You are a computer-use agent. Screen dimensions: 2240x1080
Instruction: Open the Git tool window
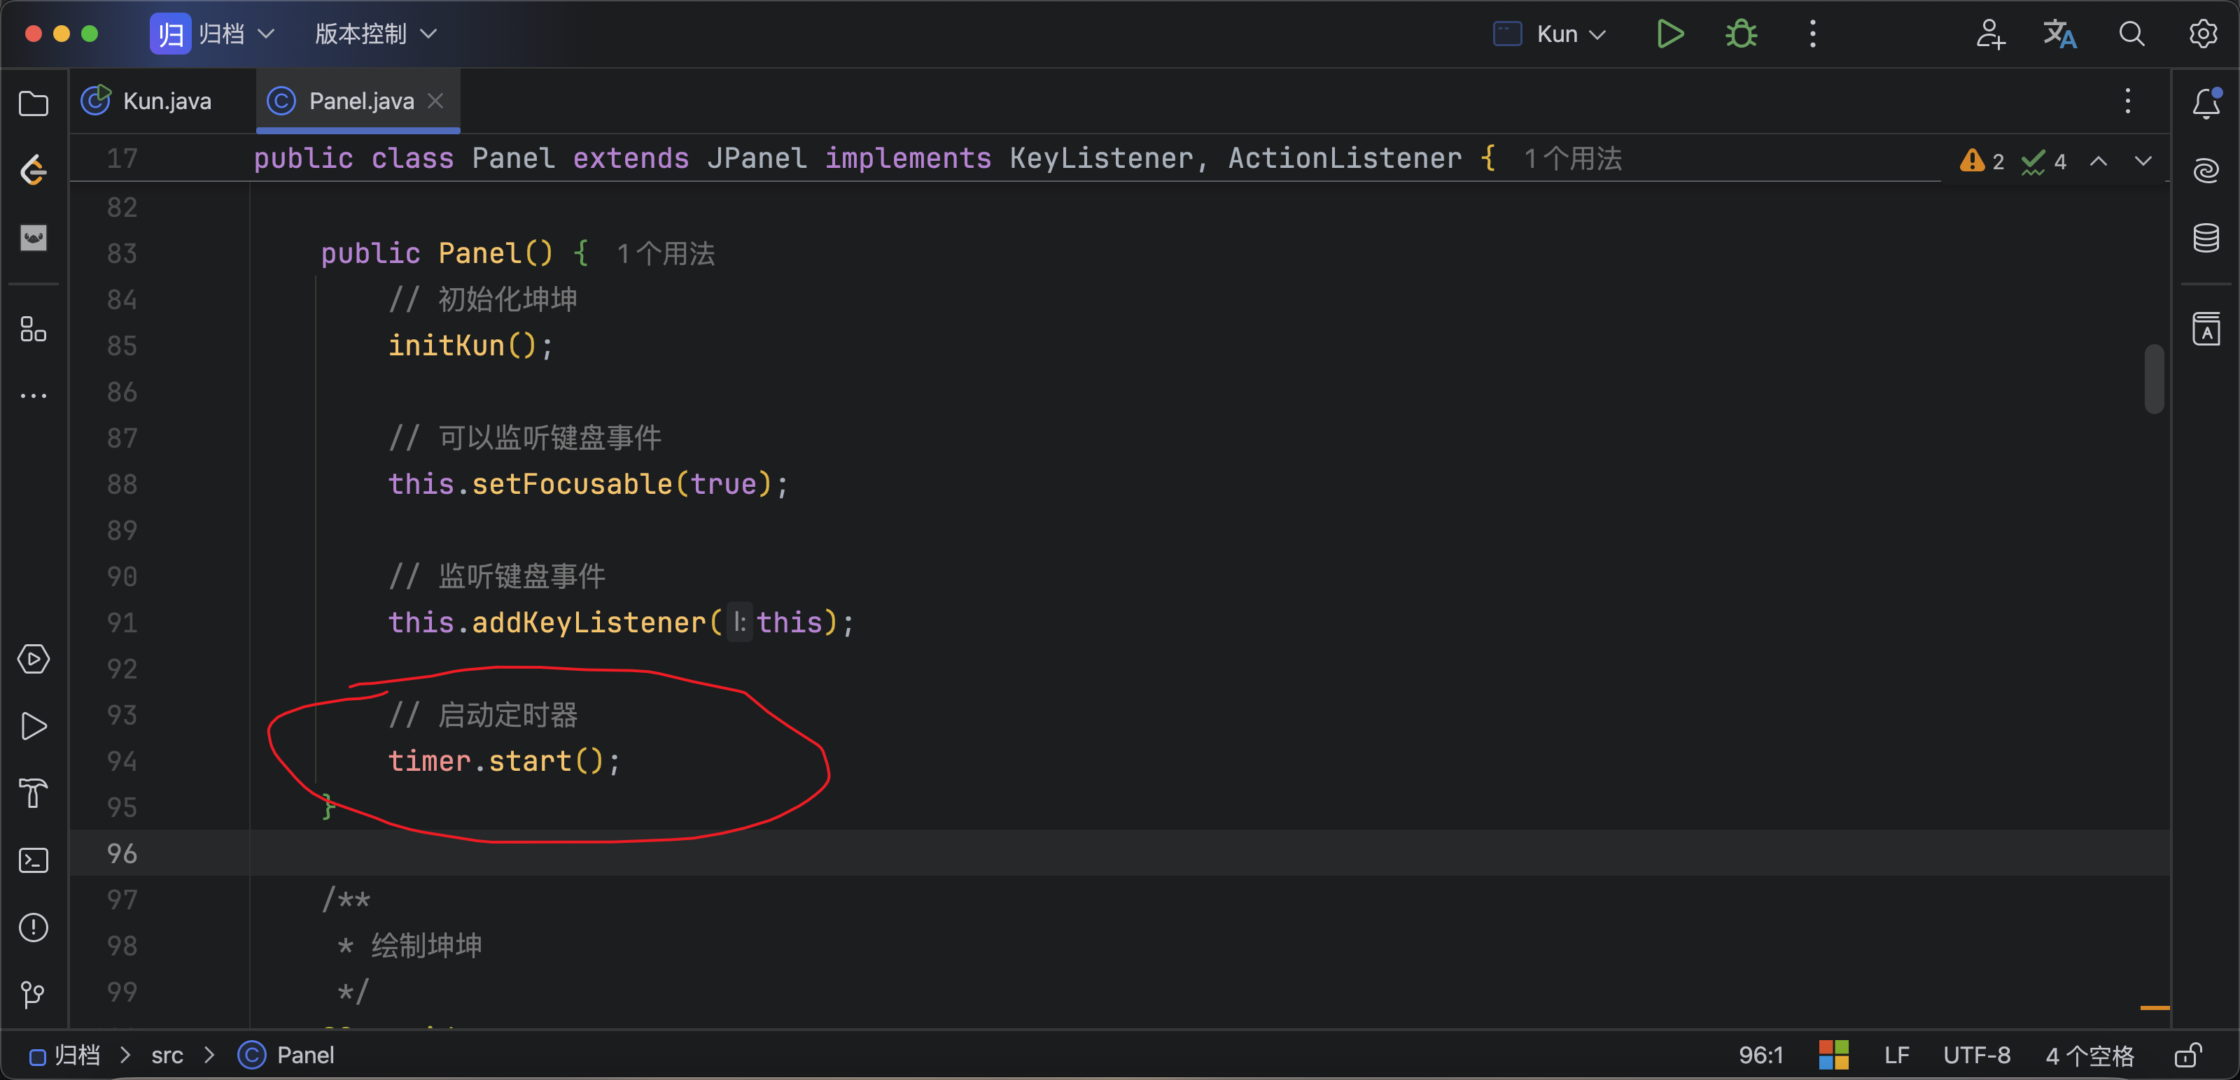coord(33,994)
